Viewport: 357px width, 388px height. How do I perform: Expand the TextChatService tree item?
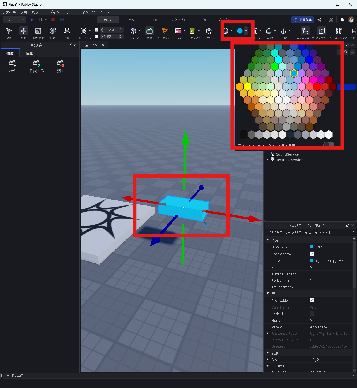click(x=268, y=160)
